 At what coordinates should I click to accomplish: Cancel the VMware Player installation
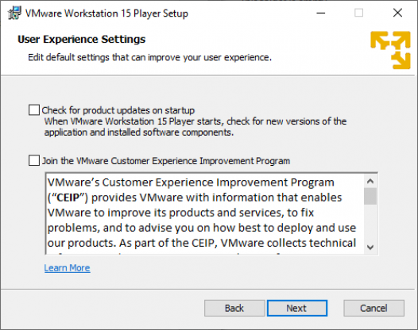click(x=373, y=308)
